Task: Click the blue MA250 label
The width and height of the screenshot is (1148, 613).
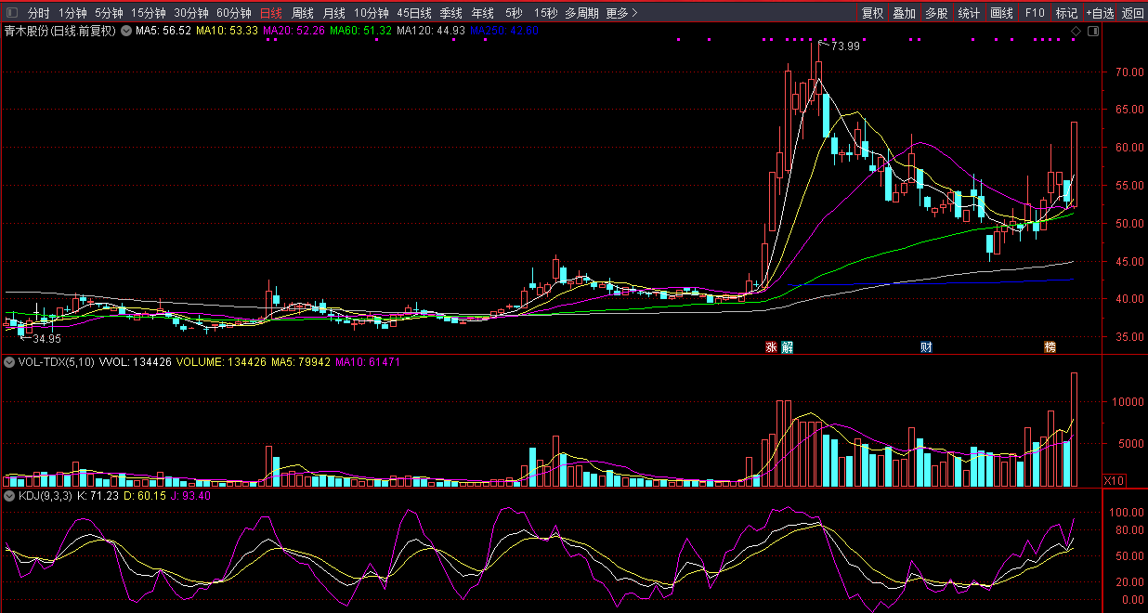Action: 504,31
